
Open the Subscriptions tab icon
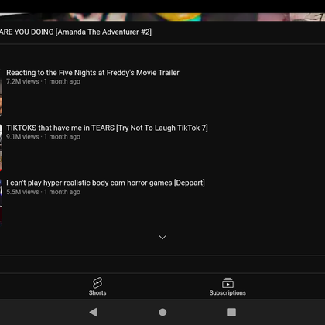point(227,282)
